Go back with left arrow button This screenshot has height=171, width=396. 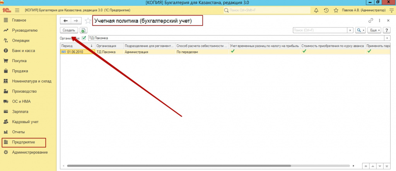[66, 21]
